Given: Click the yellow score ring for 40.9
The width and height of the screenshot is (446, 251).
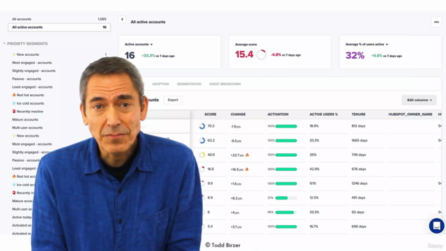Looking at the screenshot, I should coord(202,155).
